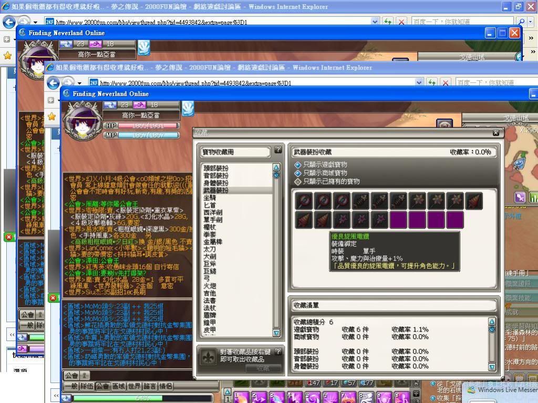Viewport: 538px width, 403px height.
Task: Click the first empty purple collection slot
Action: tap(398, 220)
